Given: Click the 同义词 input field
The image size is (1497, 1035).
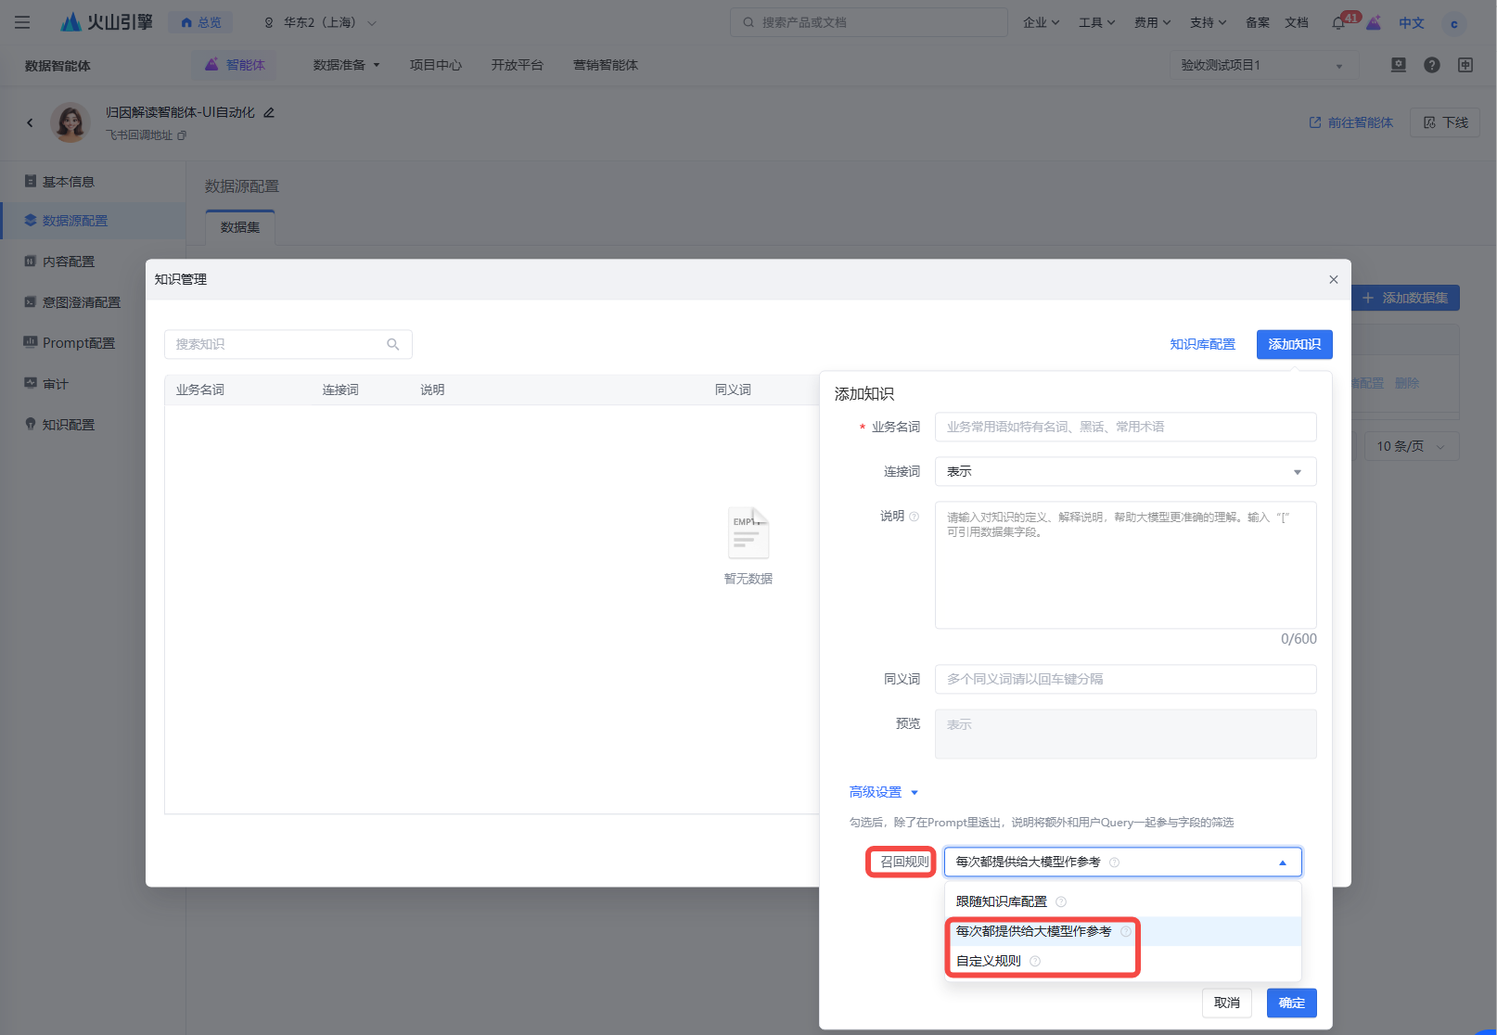Looking at the screenshot, I should pyautogui.click(x=1124, y=679).
